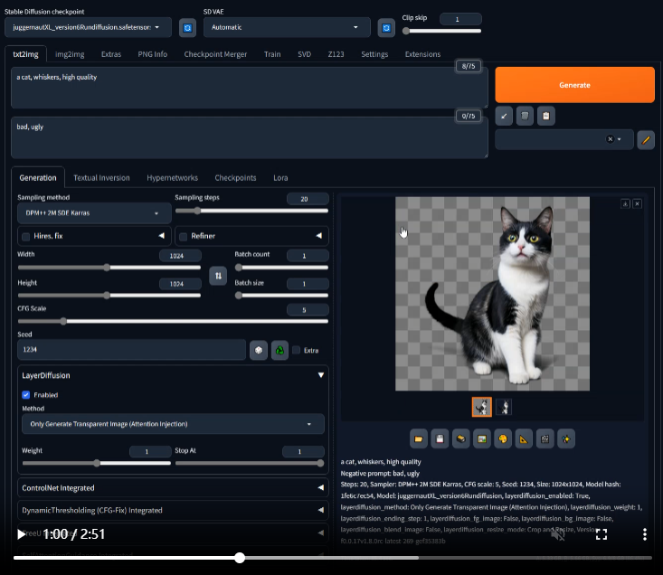The height and width of the screenshot is (575, 663).
Task: Switch to the Hypernetworks tab
Action: pos(173,178)
